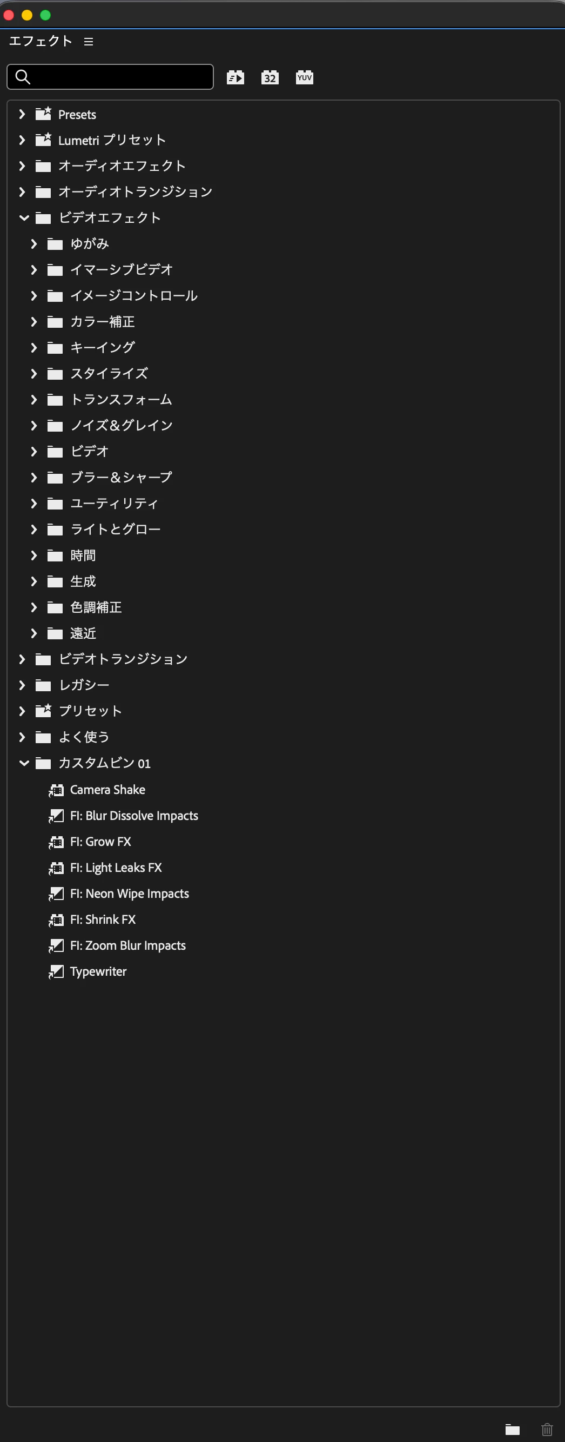
Task: Collapse the ビデオエフェクト folder
Action: (23, 218)
